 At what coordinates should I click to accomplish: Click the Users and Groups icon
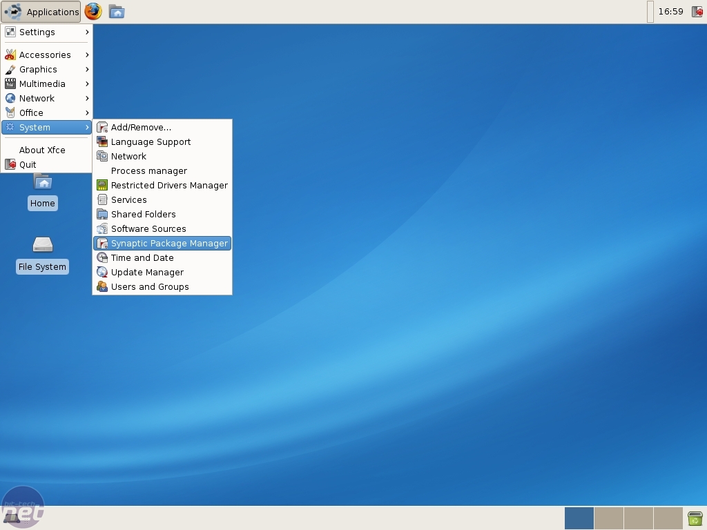102,286
